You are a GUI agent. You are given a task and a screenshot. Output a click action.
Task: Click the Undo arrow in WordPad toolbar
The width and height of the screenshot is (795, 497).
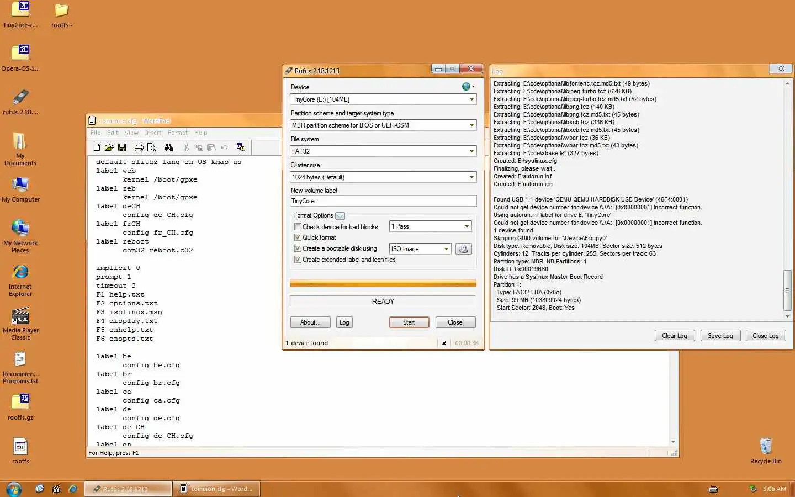224,147
